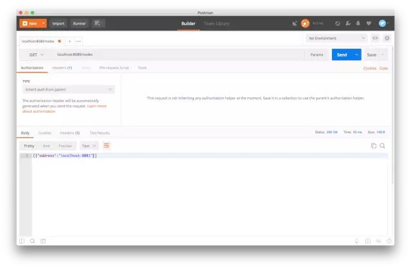Click the request URL input field
The height and width of the screenshot is (269, 411).
(x=179, y=54)
